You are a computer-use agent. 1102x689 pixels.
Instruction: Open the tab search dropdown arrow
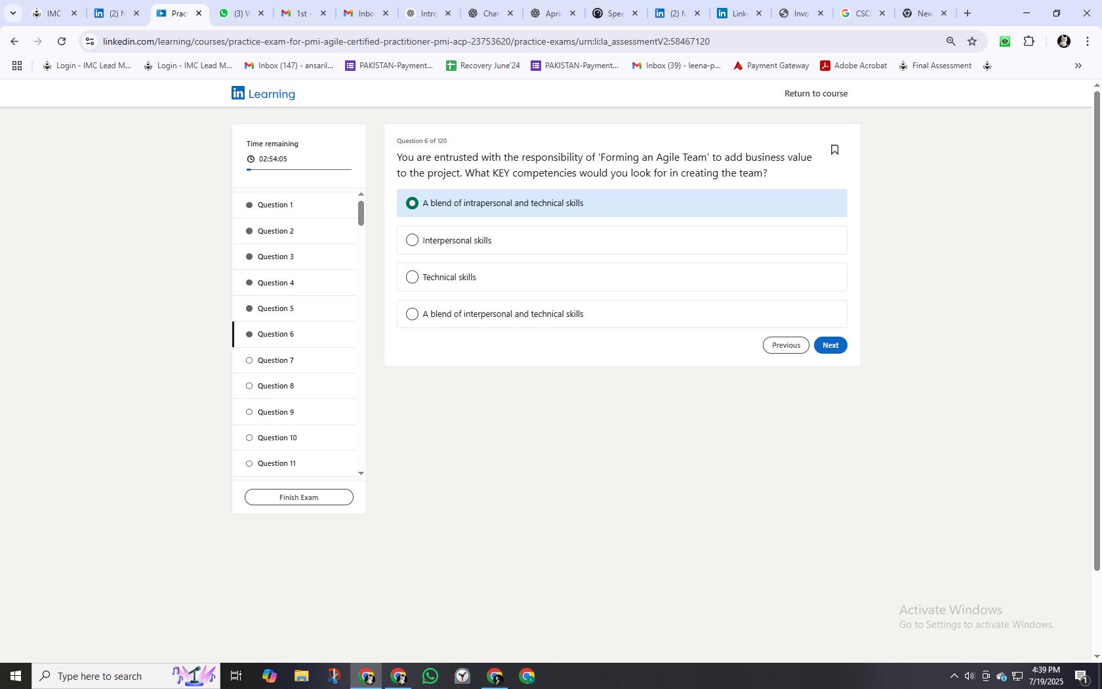[13, 13]
